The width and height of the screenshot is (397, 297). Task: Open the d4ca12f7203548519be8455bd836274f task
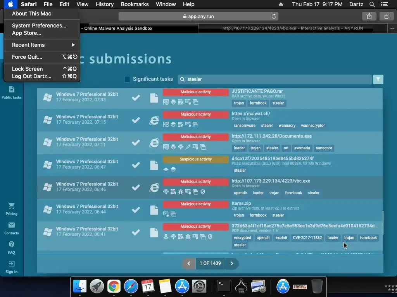(273, 159)
